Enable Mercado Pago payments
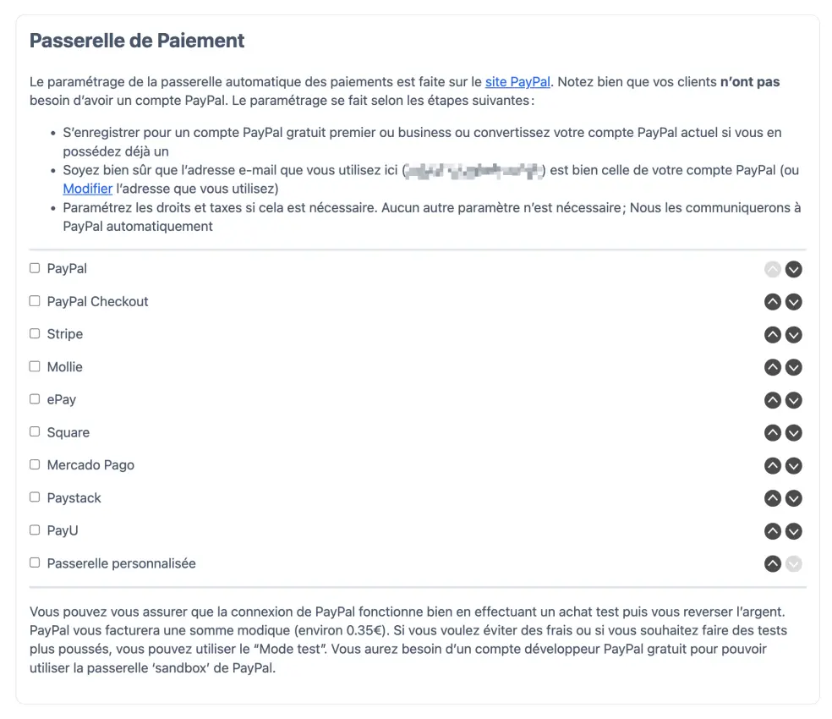This screenshot has width=832, height=719. point(34,464)
